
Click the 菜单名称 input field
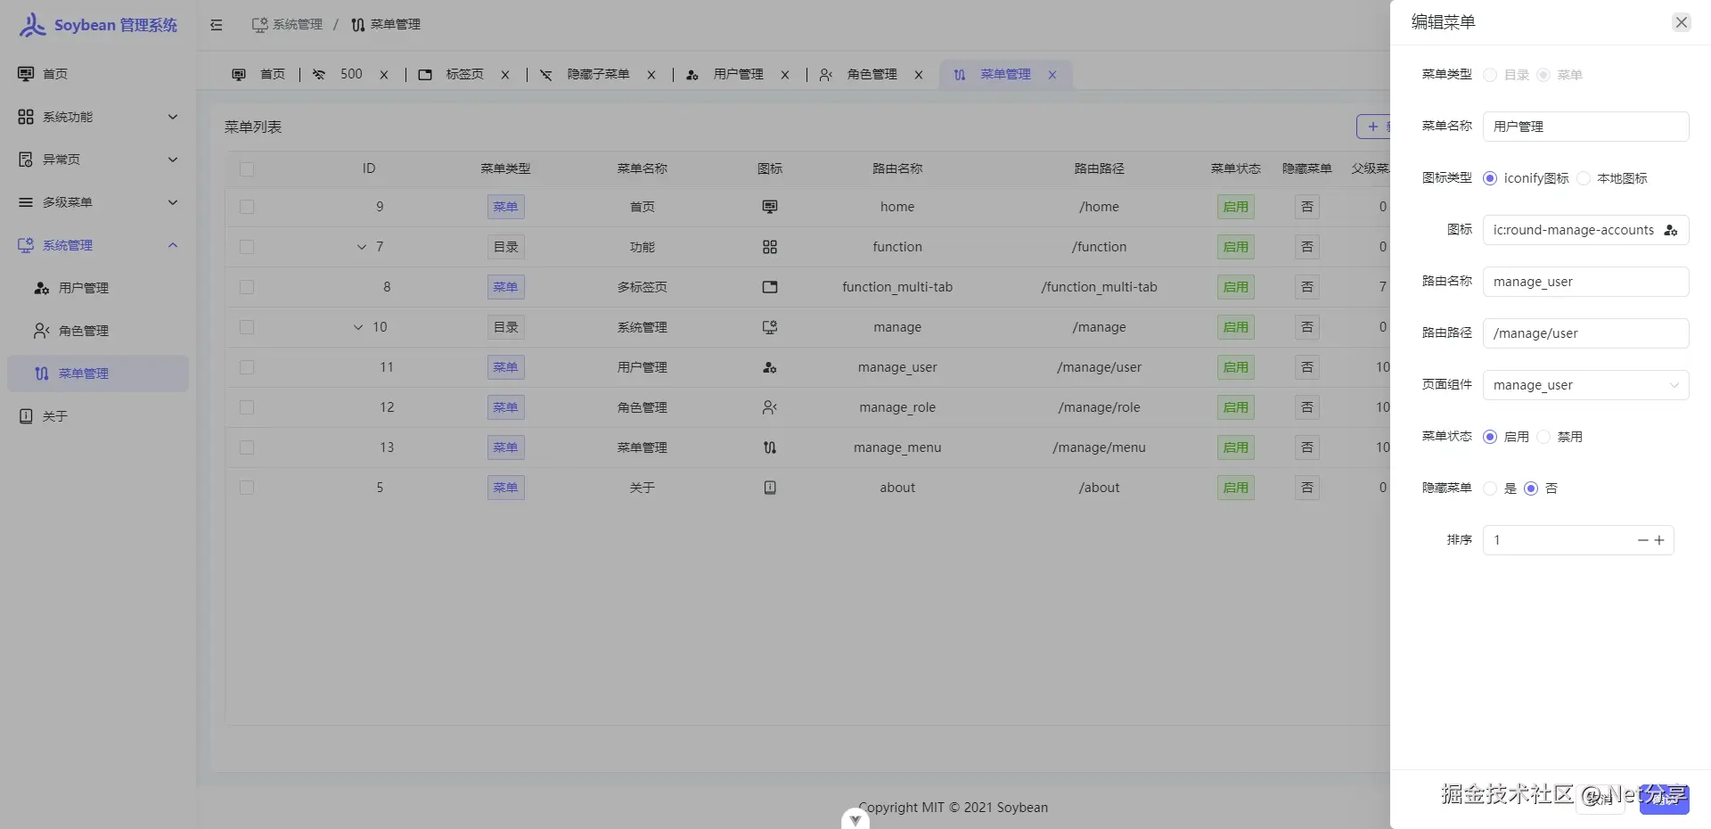coord(1585,127)
